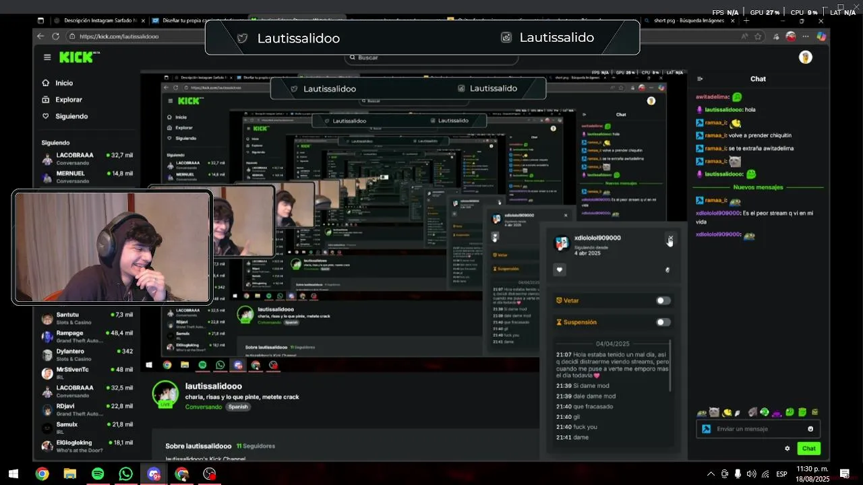Close the xdlololol909000 user card
863x485 pixels.
click(670, 238)
